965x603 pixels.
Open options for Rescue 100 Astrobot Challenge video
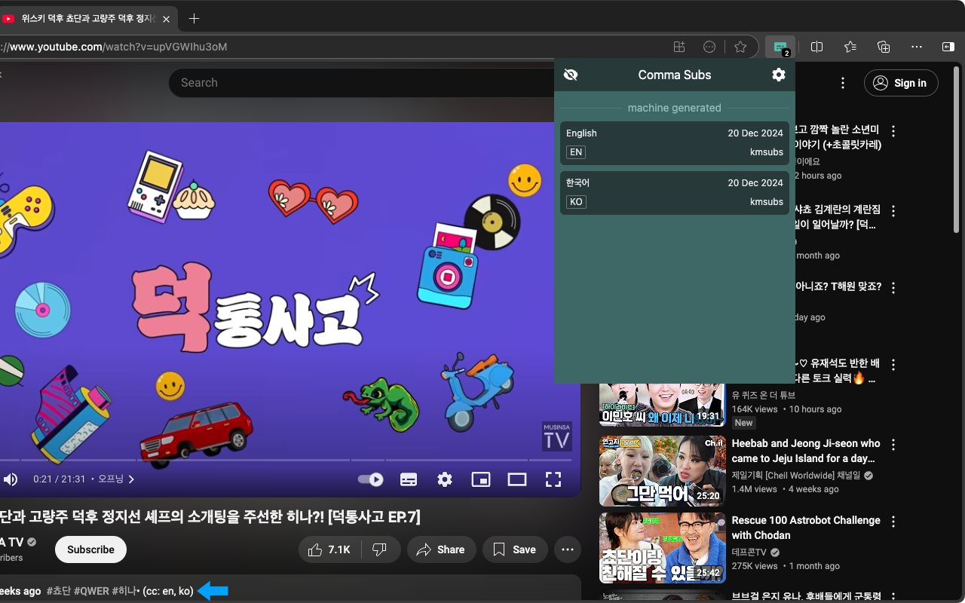pyautogui.click(x=893, y=522)
